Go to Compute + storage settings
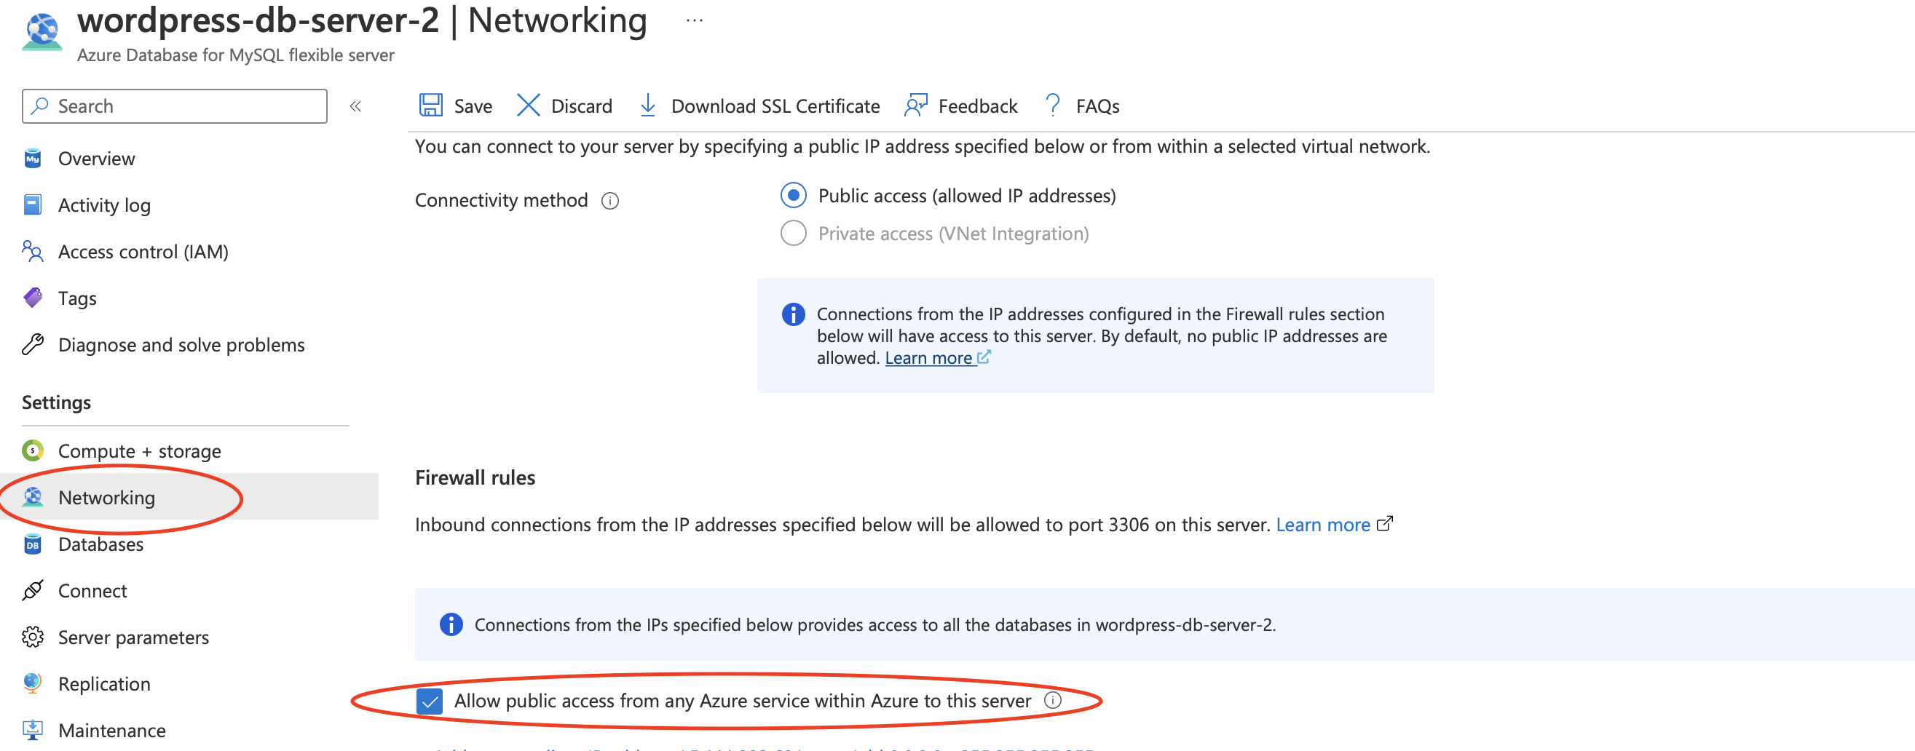Image resolution: width=1915 pixels, height=751 pixels. coord(139,451)
